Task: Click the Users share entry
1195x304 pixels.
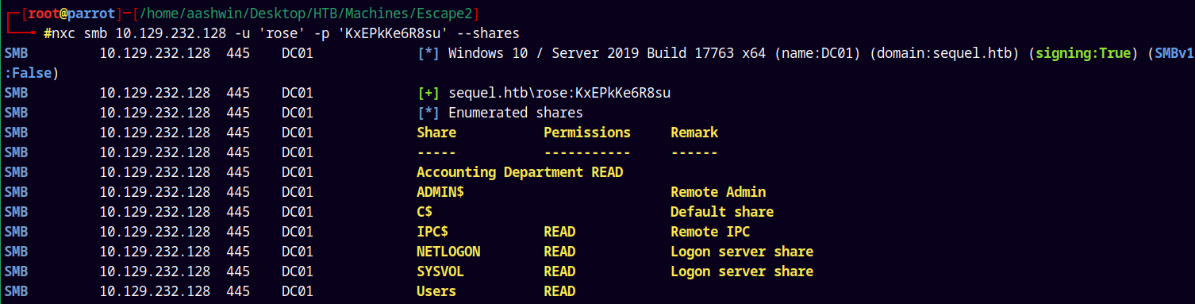Action: click(x=436, y=291)
